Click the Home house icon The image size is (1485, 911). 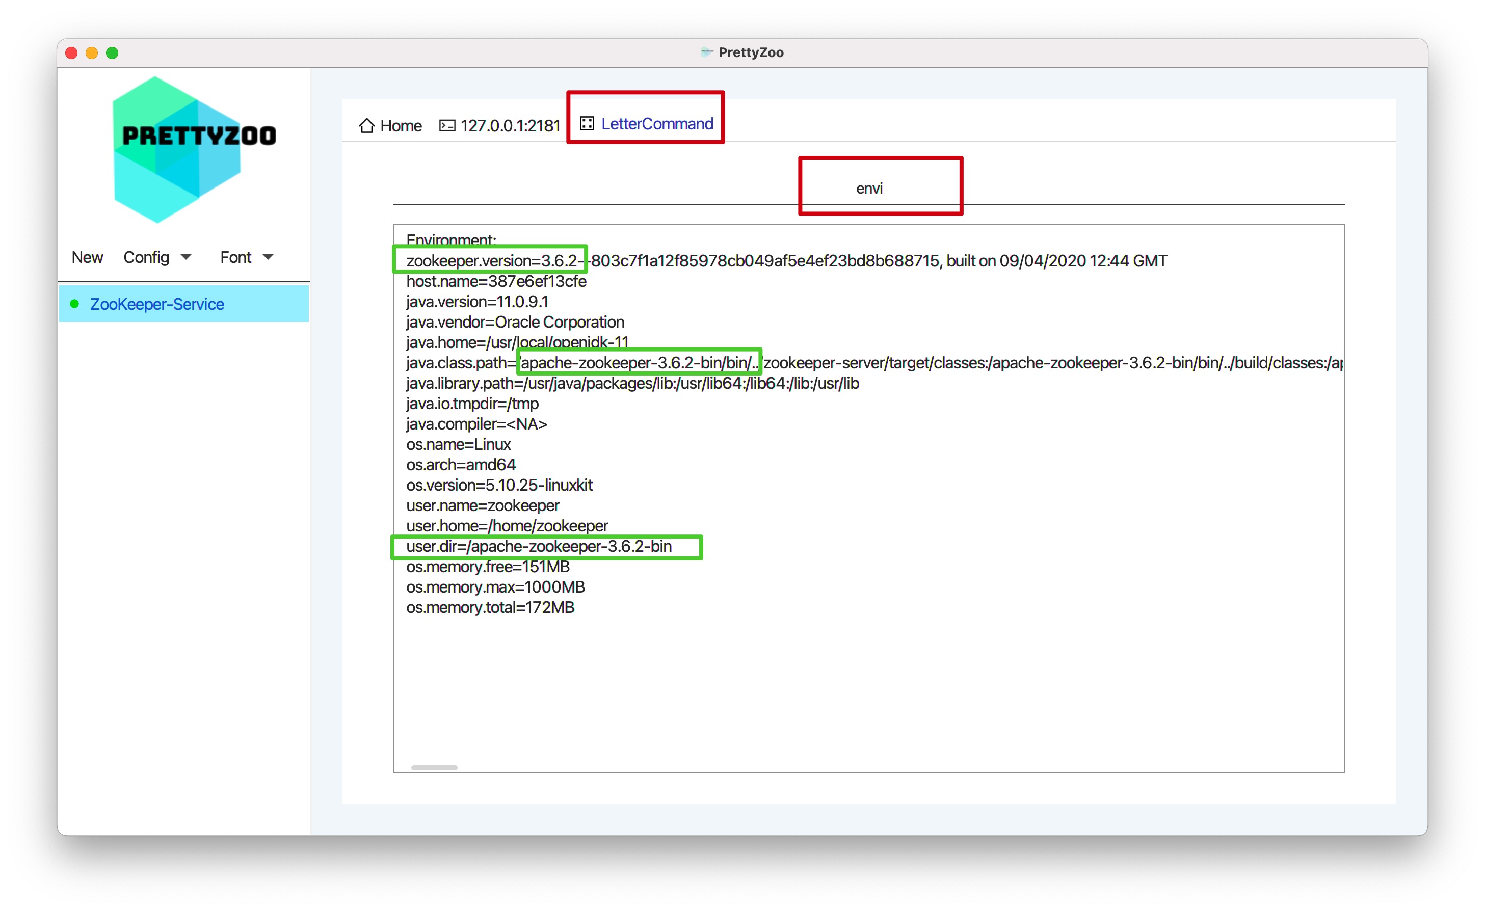tap(366, 125)
